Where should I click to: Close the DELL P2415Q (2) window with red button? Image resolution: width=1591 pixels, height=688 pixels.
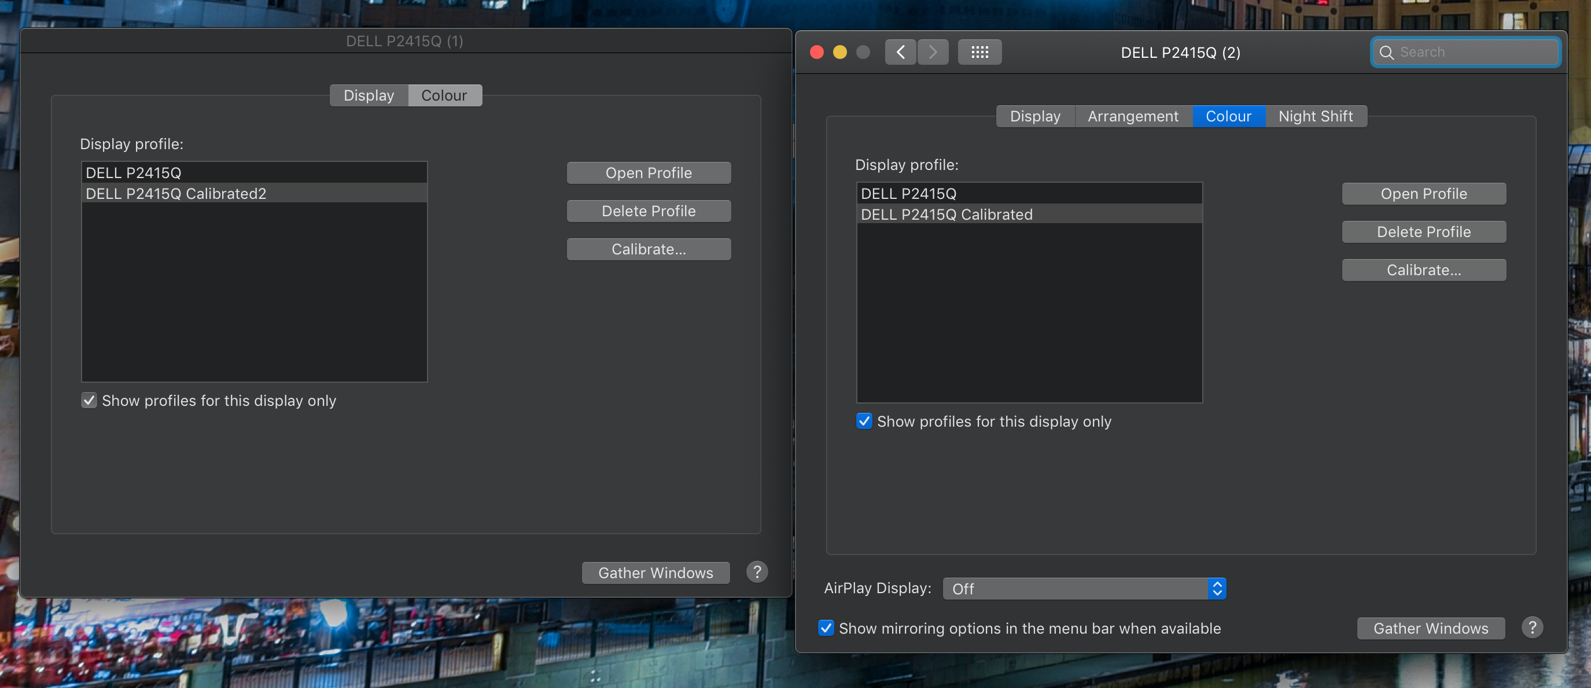pos(816,52)
